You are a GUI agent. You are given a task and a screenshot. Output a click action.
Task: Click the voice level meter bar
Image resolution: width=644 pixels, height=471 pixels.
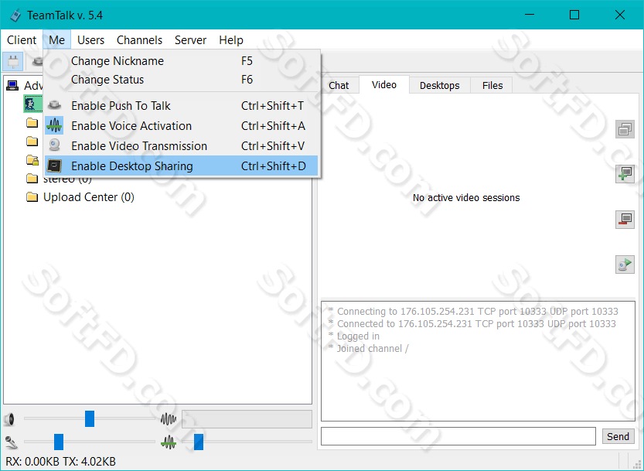pos(247,419)
